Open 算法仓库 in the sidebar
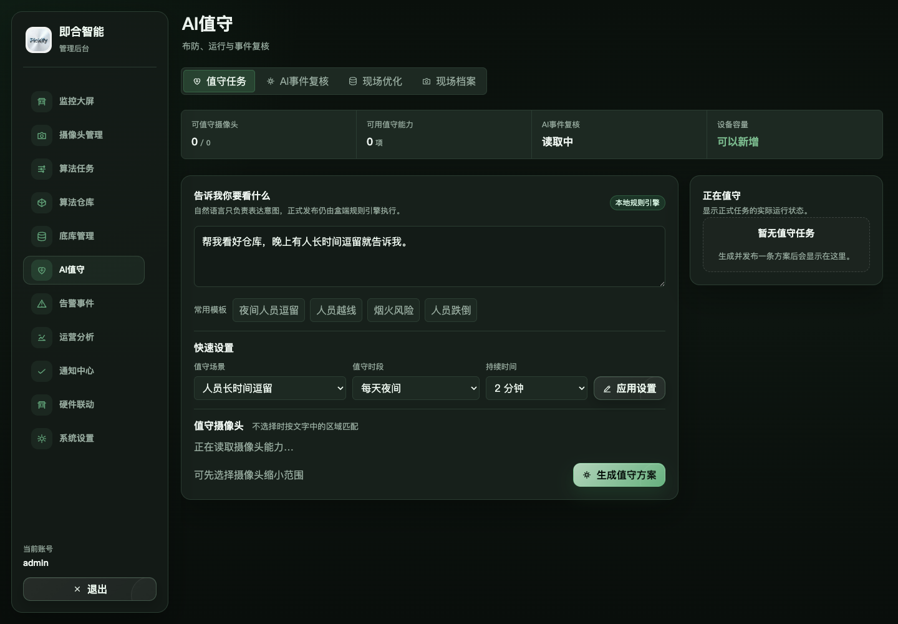 (x=84, y=202)
